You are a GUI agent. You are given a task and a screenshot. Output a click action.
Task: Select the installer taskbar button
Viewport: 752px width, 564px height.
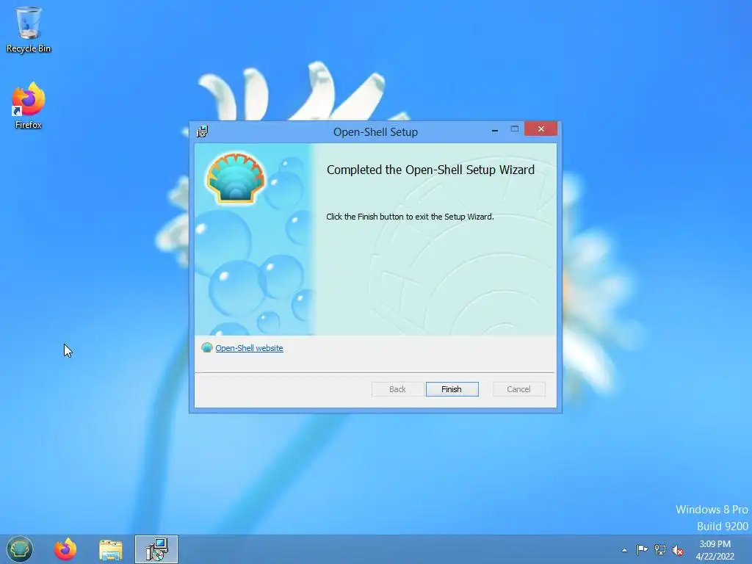click(156, 549)
